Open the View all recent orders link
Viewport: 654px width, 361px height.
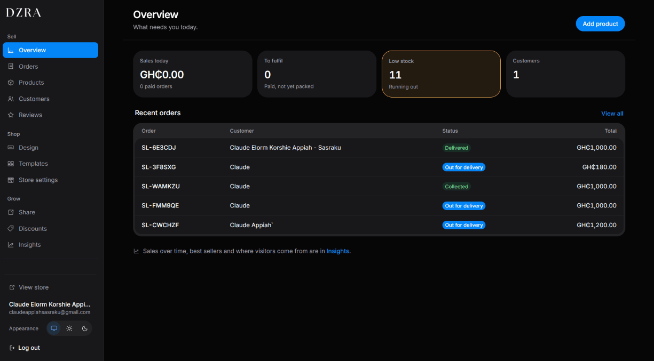click(612, 114)
